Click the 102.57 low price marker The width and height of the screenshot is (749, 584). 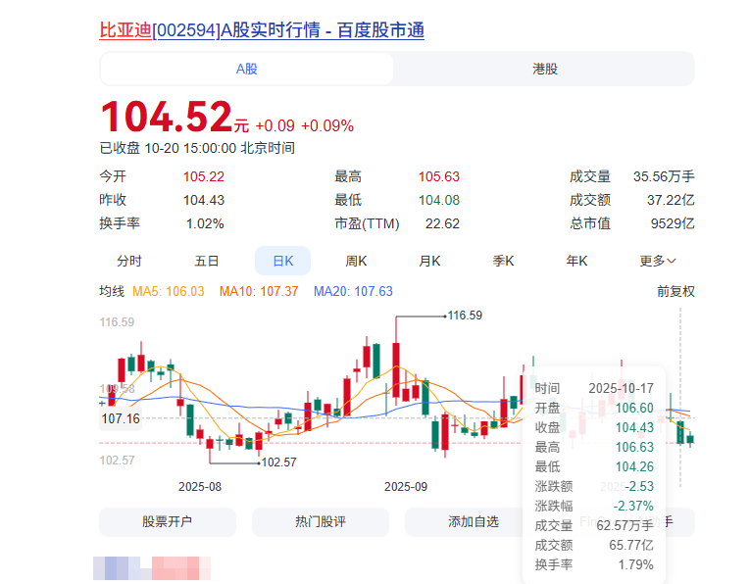coord(278,462)
